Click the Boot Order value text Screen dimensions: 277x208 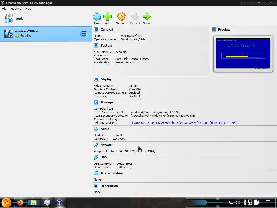[x=132, y=59]
